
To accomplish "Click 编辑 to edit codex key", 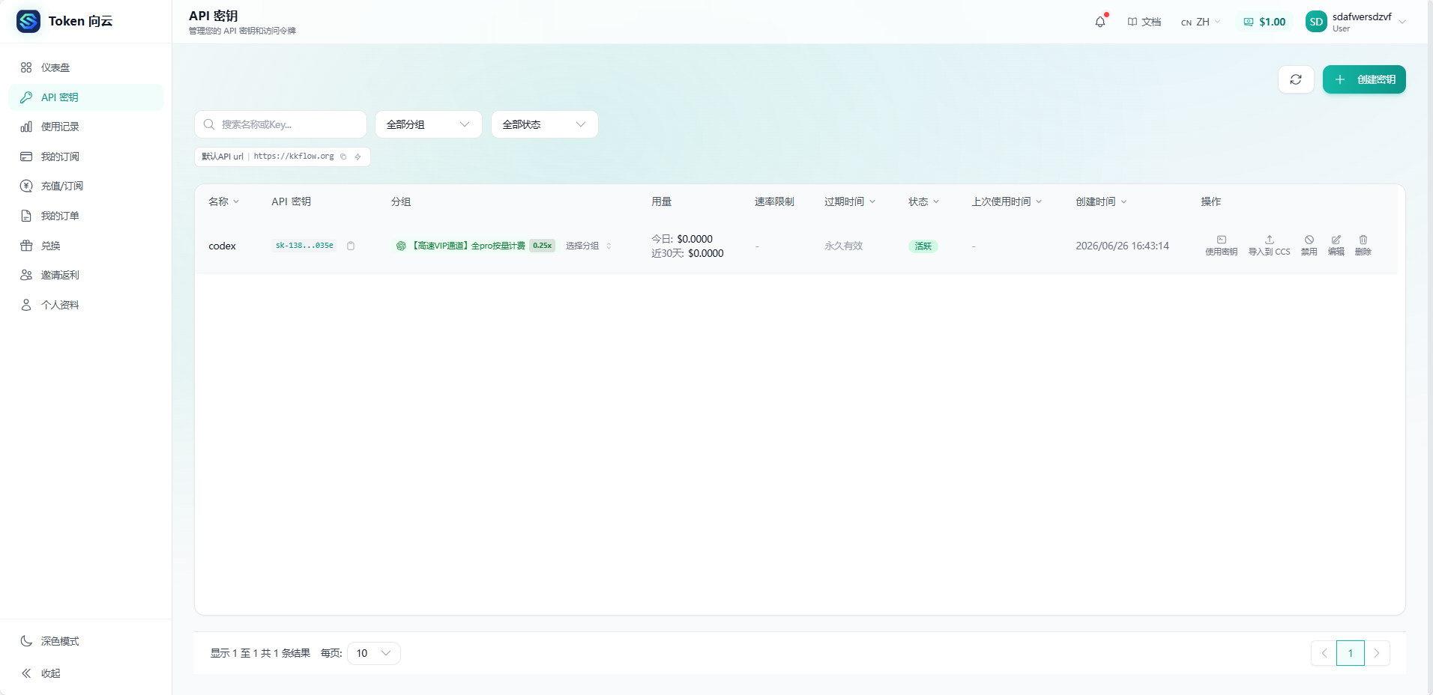I will tap(1336, 246).
